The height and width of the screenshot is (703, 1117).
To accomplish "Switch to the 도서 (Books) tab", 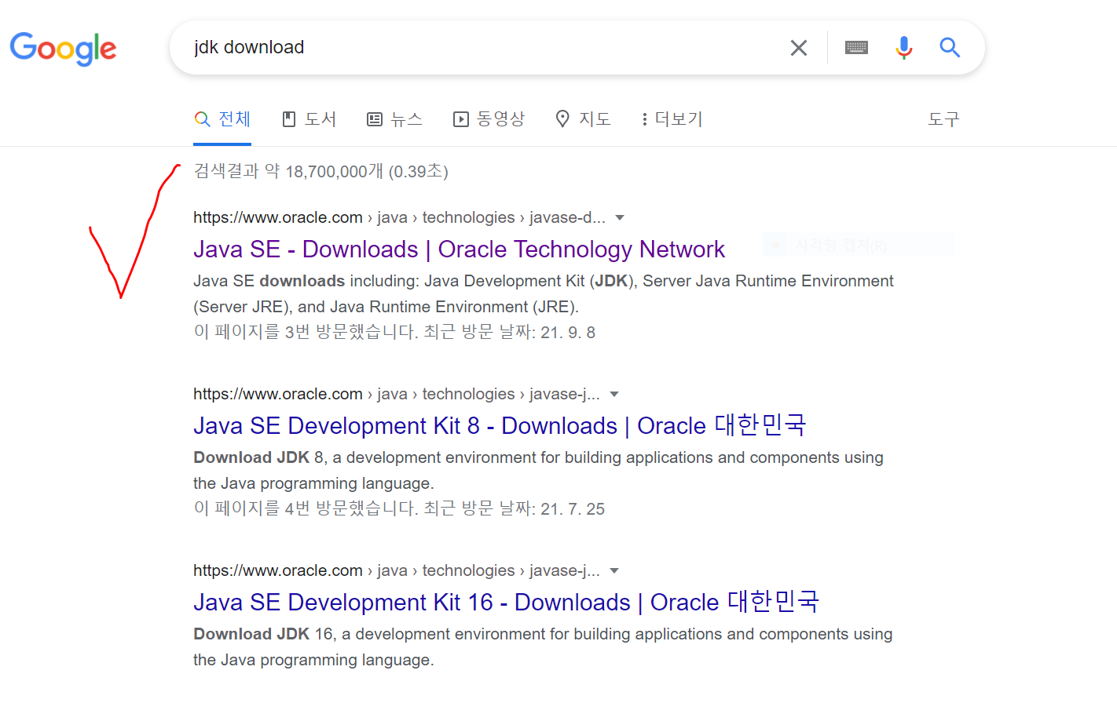I will click(x=309, y=119).
